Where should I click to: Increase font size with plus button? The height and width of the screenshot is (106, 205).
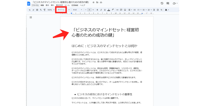pyautogui.click(x=93, y=10)
